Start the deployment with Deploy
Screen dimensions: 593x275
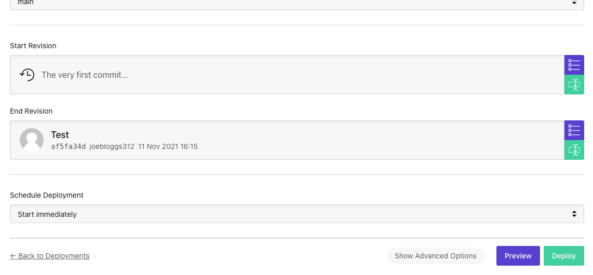563,256
